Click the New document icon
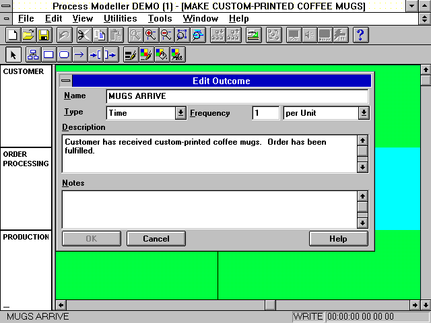 pos(12,35)
